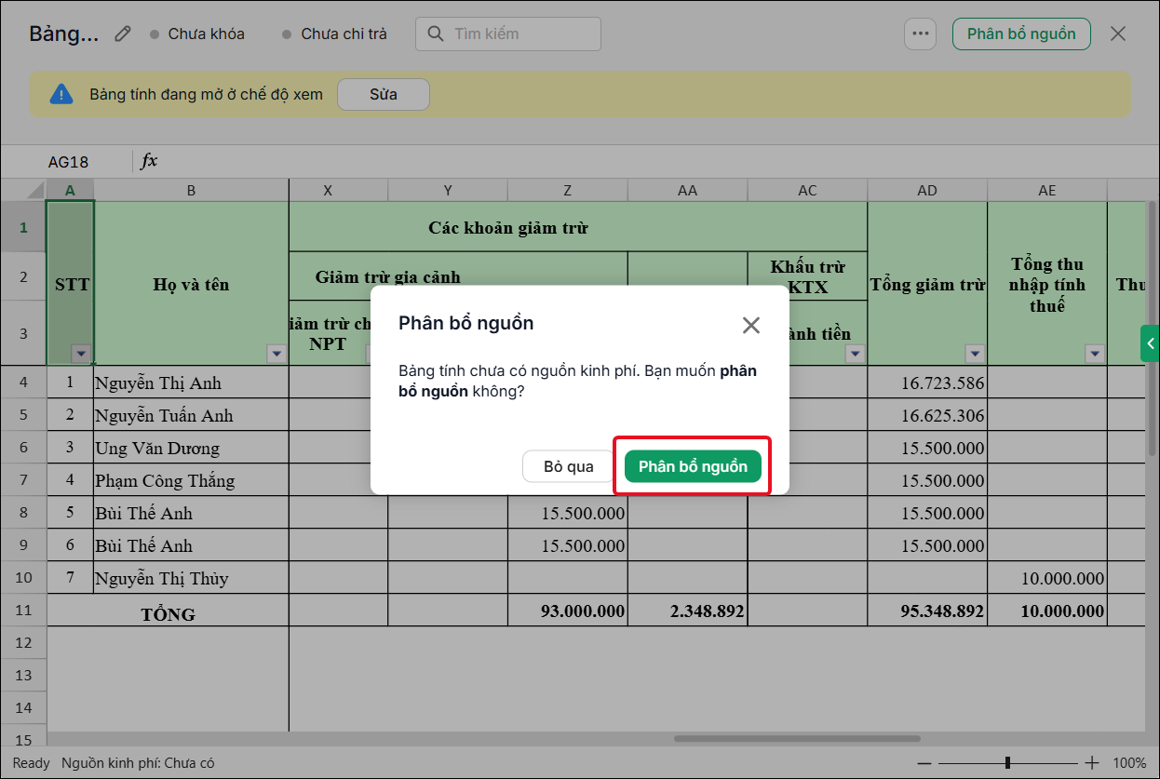
Task: Select column AC header
Action: (807, 190)
